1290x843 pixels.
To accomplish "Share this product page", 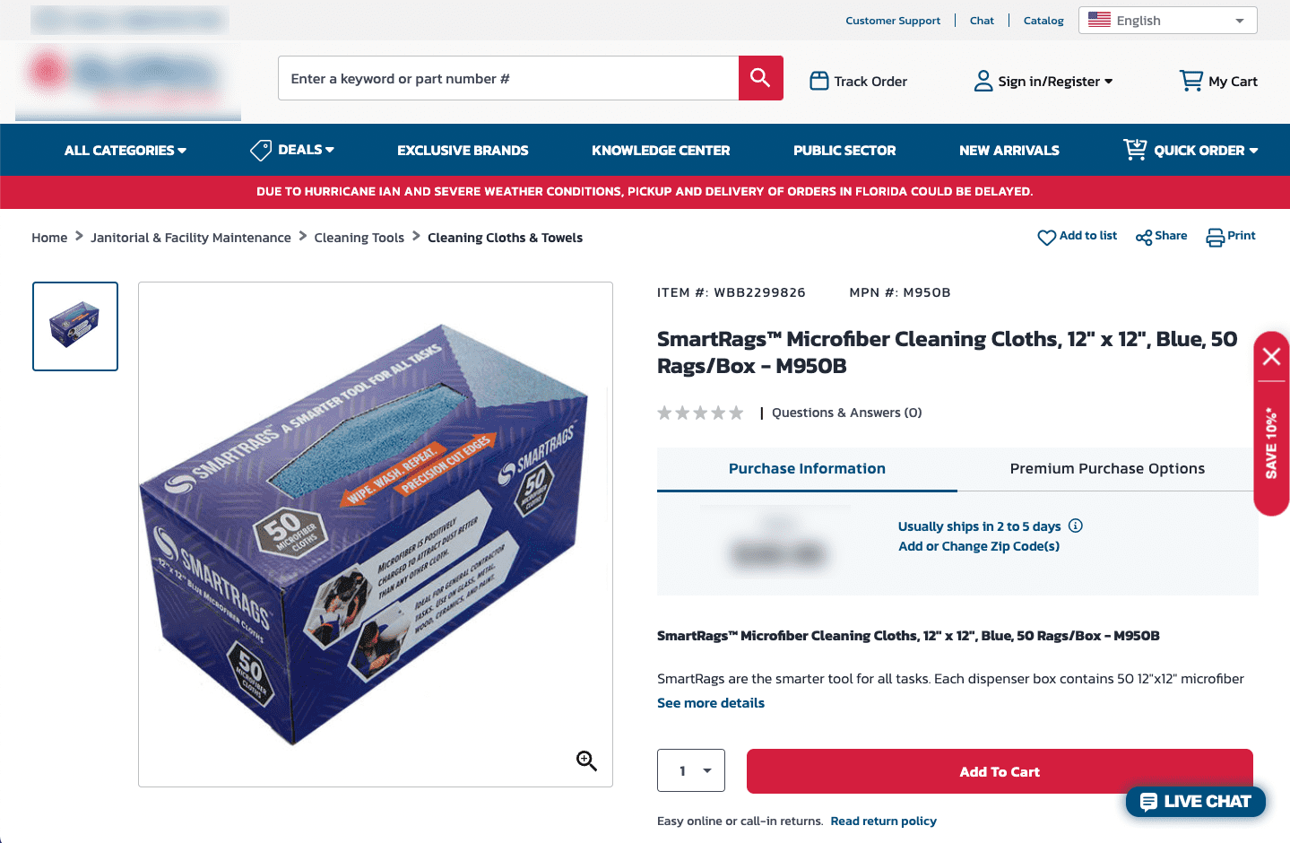I will 1161,236.
